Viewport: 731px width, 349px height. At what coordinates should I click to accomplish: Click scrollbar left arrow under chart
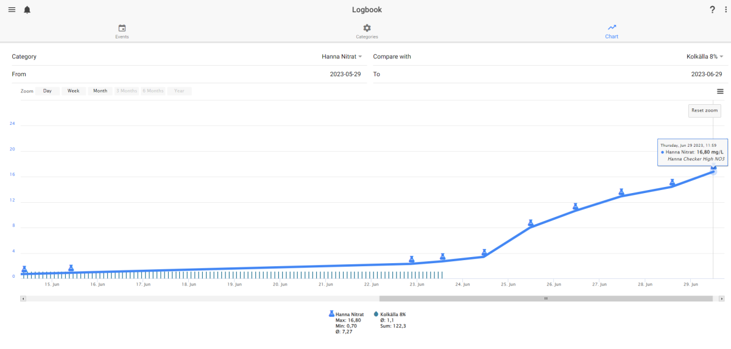tap(23, 298)
